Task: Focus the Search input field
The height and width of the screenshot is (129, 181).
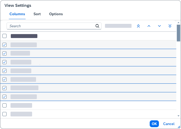Action: point(51,26)
